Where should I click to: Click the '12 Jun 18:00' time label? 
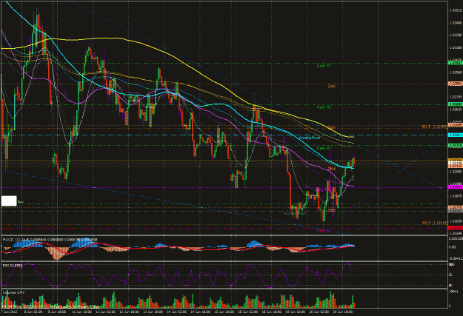click(130, 312)
